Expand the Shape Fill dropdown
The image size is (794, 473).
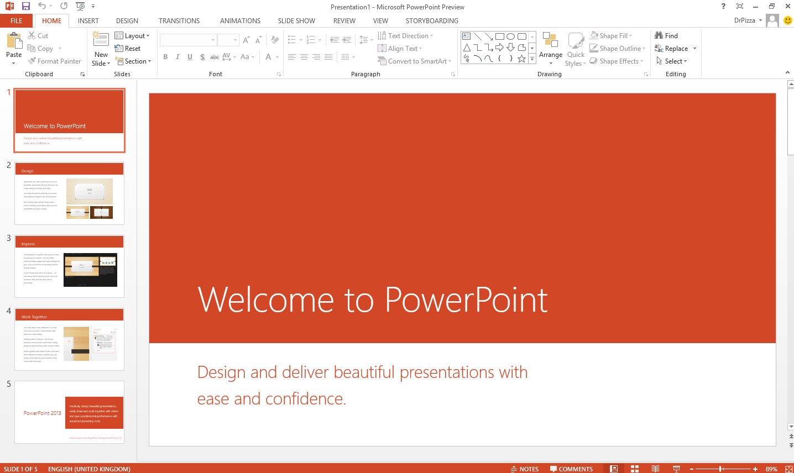[x=630, y=35]
